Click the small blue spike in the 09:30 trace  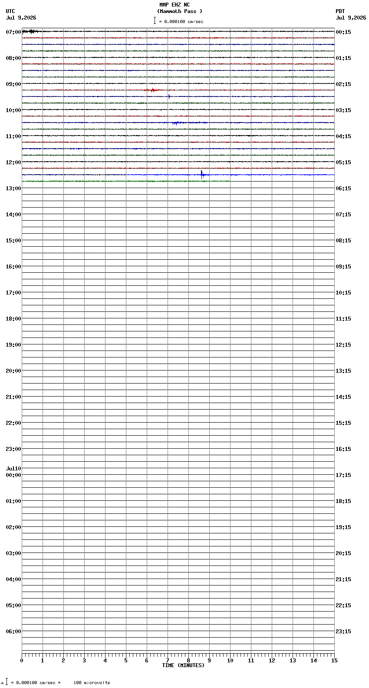click(x=169, y=96)
